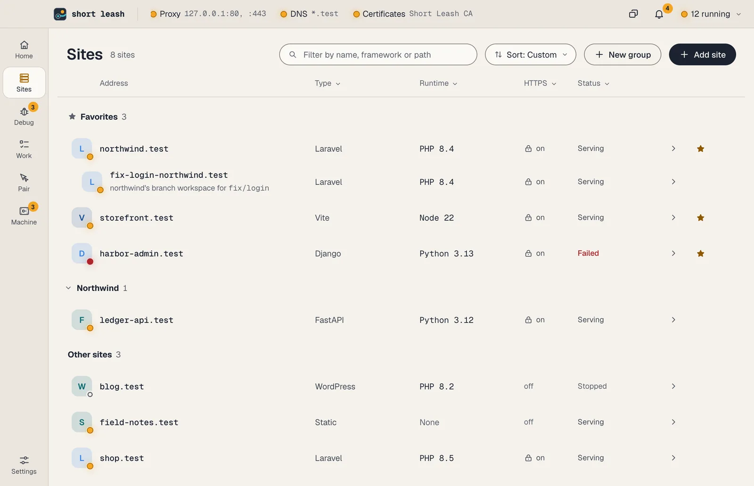This screenshot has height=486, width=754.
Task: Open the 12 running dropdown
Action: click(711, 14)
